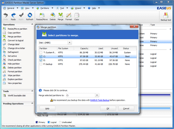The image size is (174, 129).
Task: Open the General menu
Action: coord(11,8)
